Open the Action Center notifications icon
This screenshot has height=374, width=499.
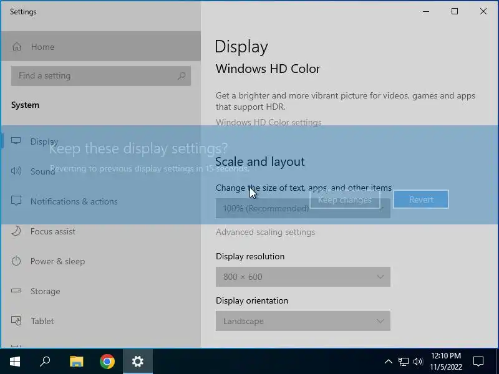[x=478, y=362]
